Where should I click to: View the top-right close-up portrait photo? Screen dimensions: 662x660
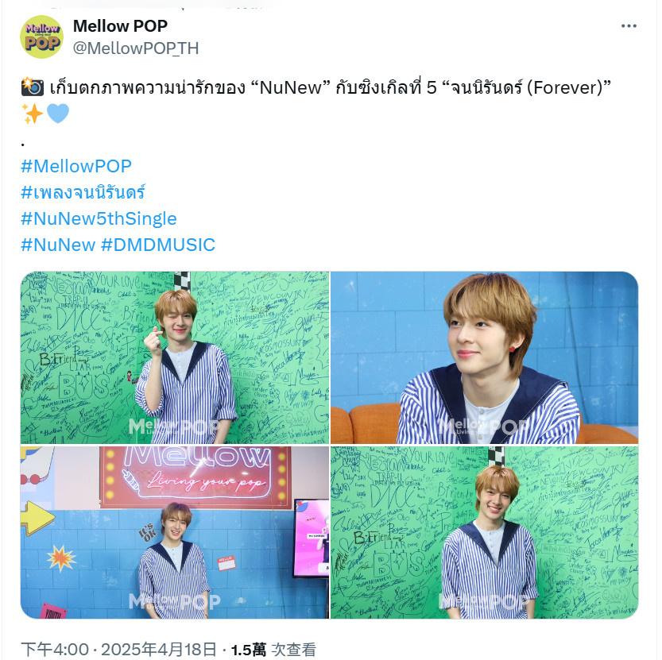(484, 357)
